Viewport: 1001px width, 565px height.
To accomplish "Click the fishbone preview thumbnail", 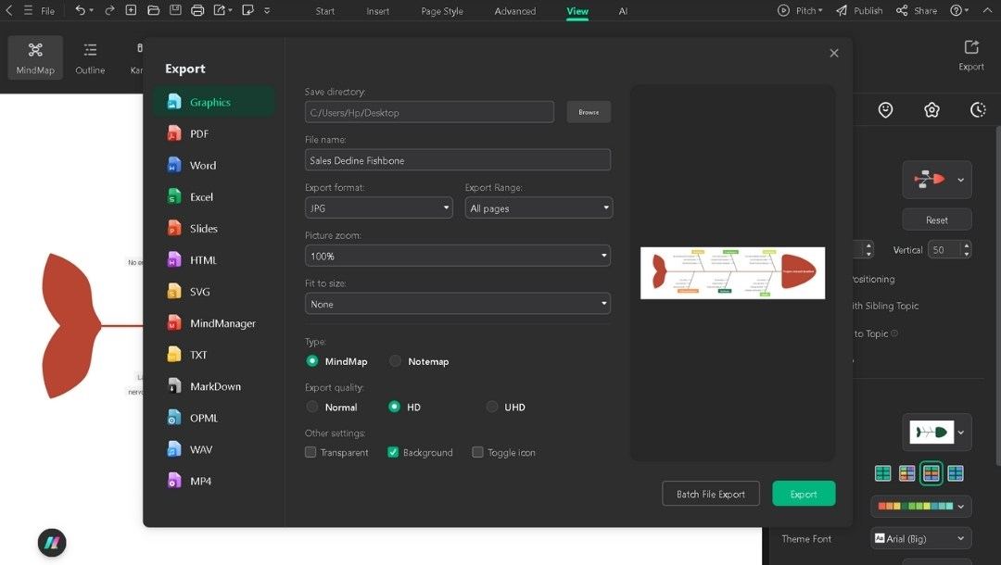I will pyautogui.click(x=732, y=273).
